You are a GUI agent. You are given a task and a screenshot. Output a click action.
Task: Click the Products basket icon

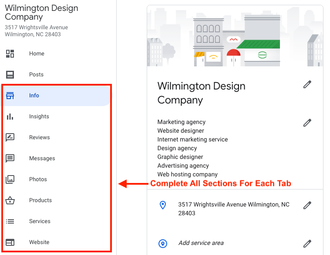pyautogui.click(x=10, y=200)
